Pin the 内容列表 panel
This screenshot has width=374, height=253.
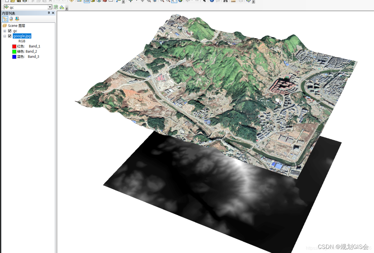pos(49,13)
